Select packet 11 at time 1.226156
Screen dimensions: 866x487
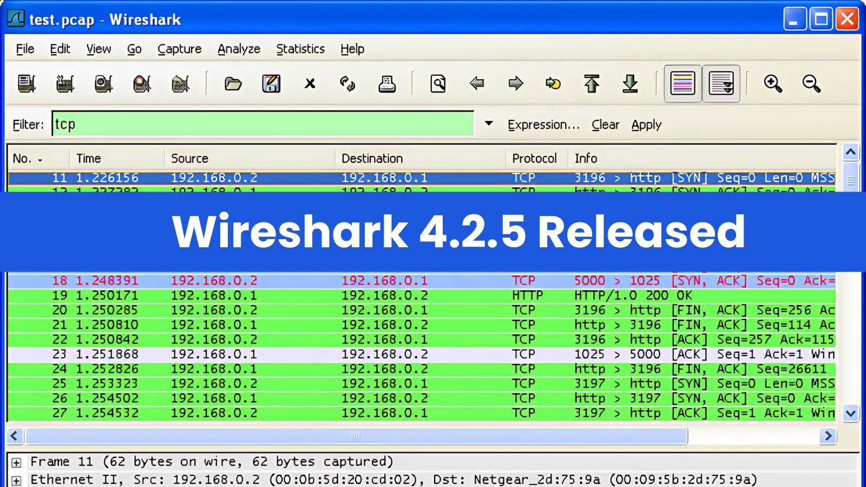tap(422, 178)
